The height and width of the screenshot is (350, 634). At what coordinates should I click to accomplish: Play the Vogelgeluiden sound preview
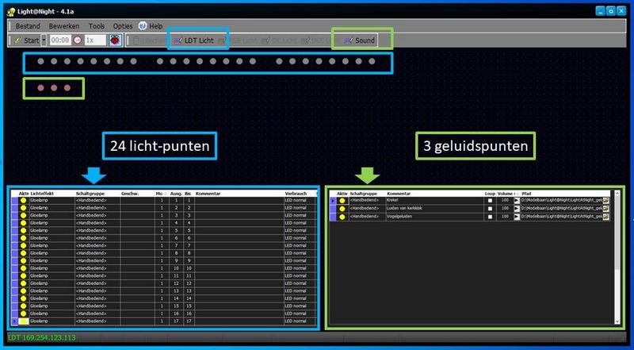517,217
